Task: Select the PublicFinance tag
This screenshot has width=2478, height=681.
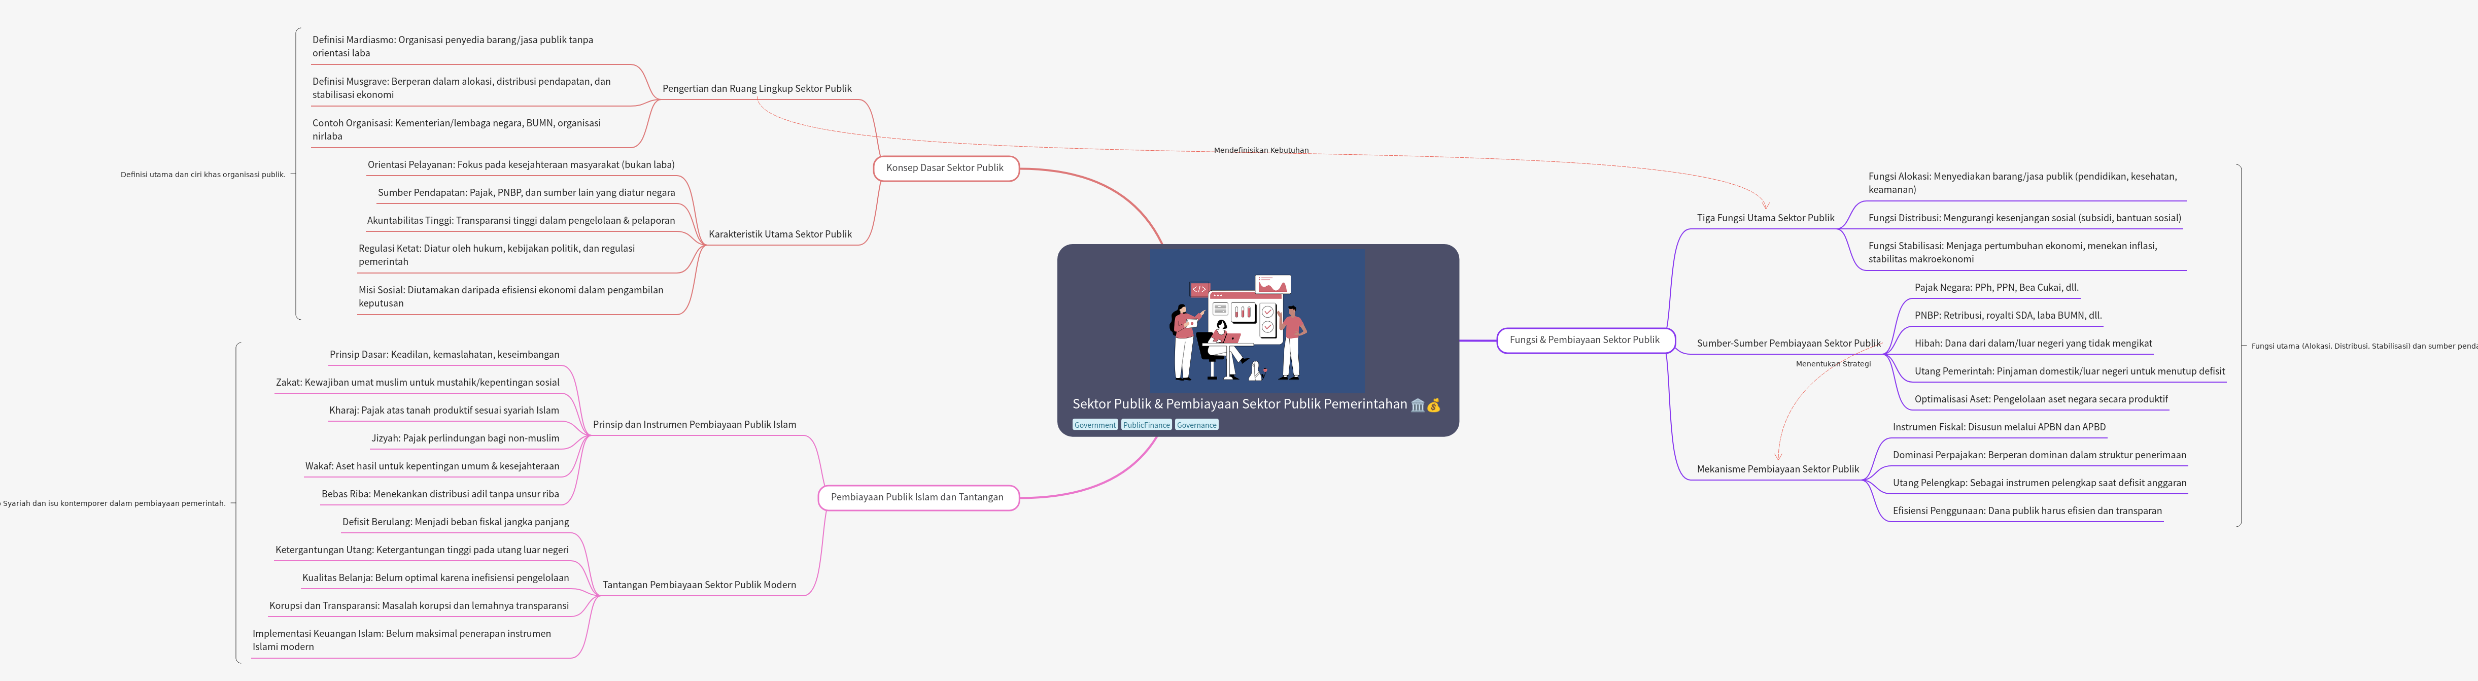Action: pyautogui.click(x=1146, y=425)
